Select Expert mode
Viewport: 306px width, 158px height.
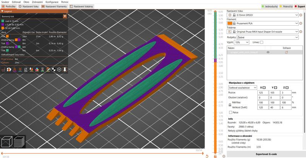pyautogui.click(x=300, y=7)
